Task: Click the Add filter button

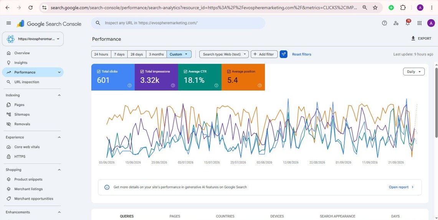Action: (x=264, y=54)
